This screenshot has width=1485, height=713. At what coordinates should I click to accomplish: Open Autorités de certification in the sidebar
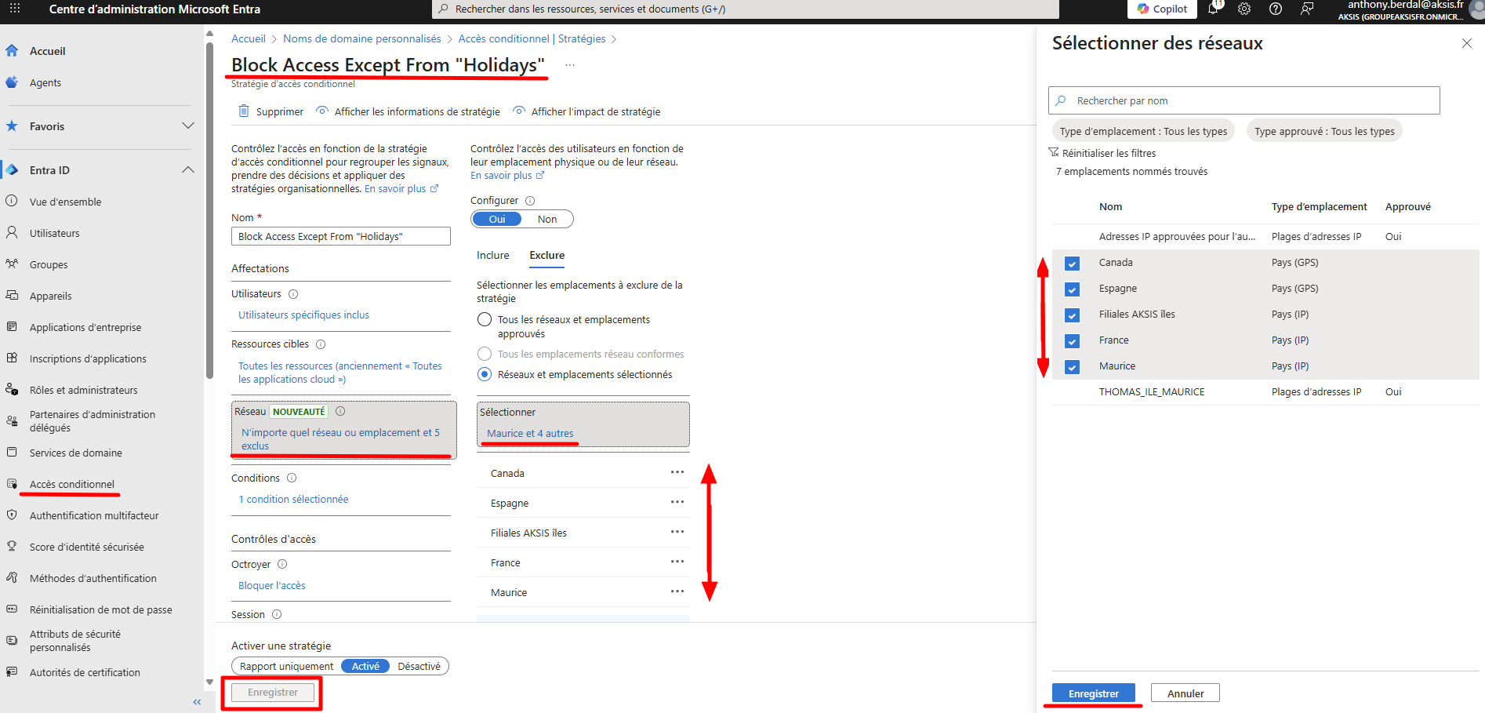click(85, 672)
